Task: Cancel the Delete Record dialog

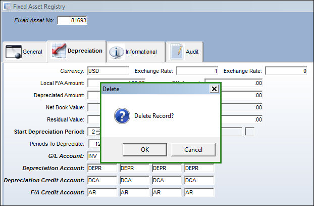Action: pyautogui.click(x=193, y=150)
